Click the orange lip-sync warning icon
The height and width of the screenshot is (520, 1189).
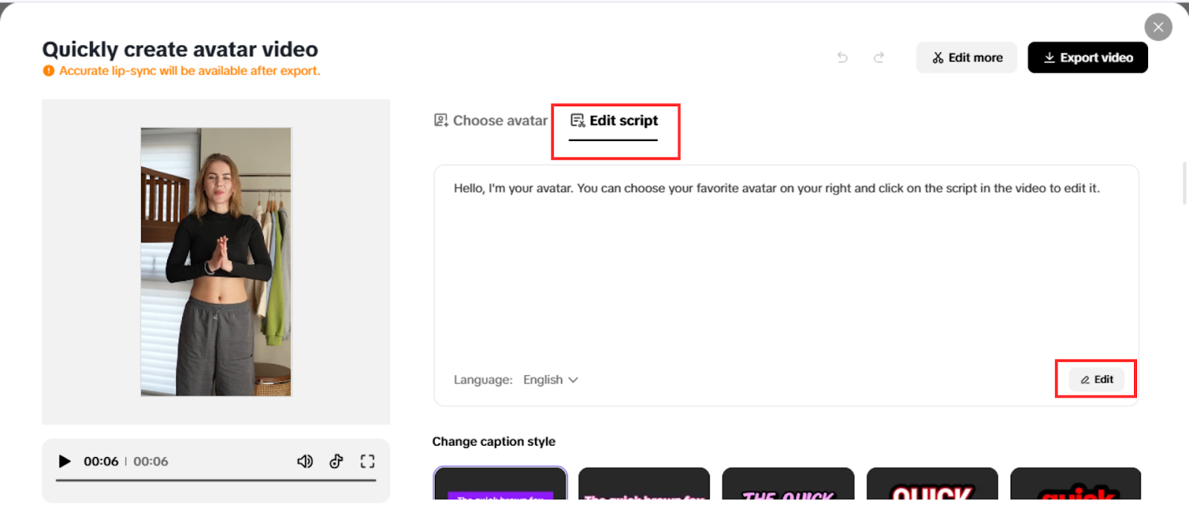tap(48, 71)
